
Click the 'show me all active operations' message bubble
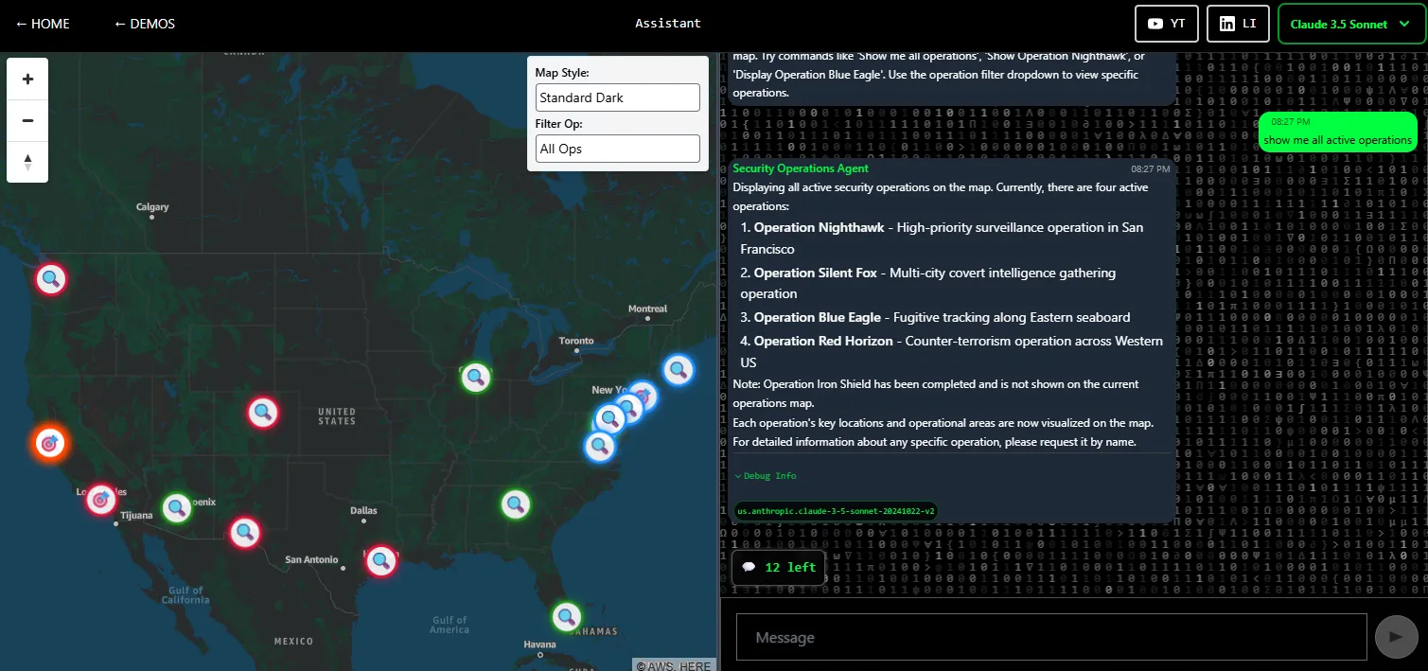pyautogui.click(x=1338, y=132)
